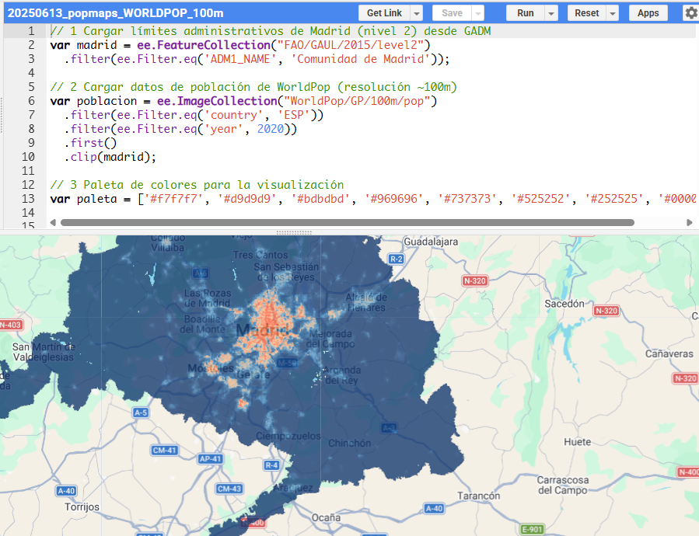This screenshot has width=699, height=536.
Task: Expand the Reset dropdown arrow
Action: tap(613, 13)
